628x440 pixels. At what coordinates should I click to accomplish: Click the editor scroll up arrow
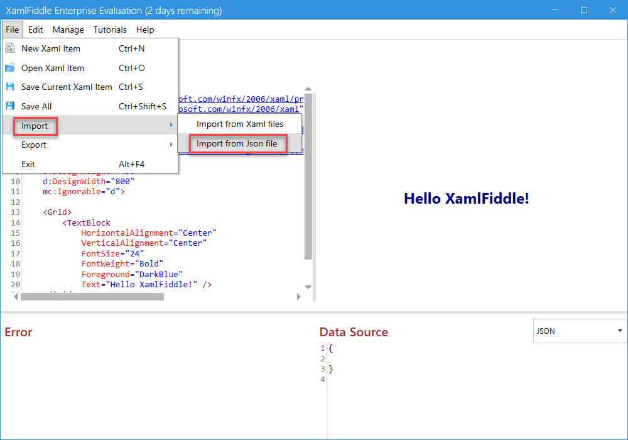click(x=308, y=89)
